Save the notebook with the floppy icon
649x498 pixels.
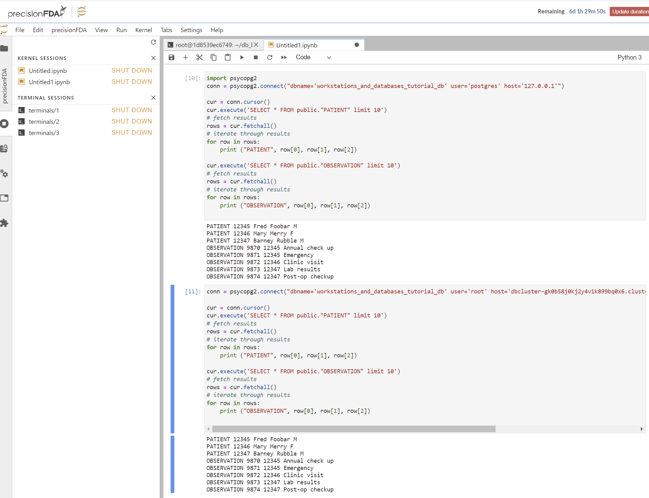pos(172,57)
